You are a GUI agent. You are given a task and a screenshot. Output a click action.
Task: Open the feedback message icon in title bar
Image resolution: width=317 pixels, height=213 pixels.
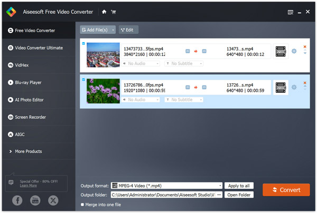click(290, 12)
